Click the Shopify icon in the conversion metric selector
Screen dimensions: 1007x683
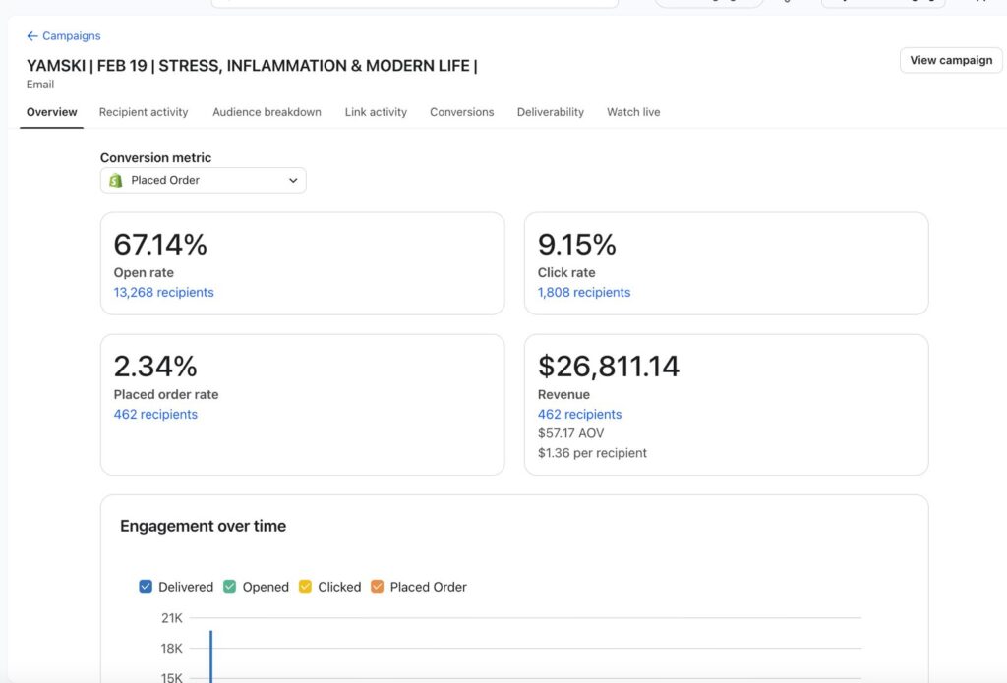[116, 181]
